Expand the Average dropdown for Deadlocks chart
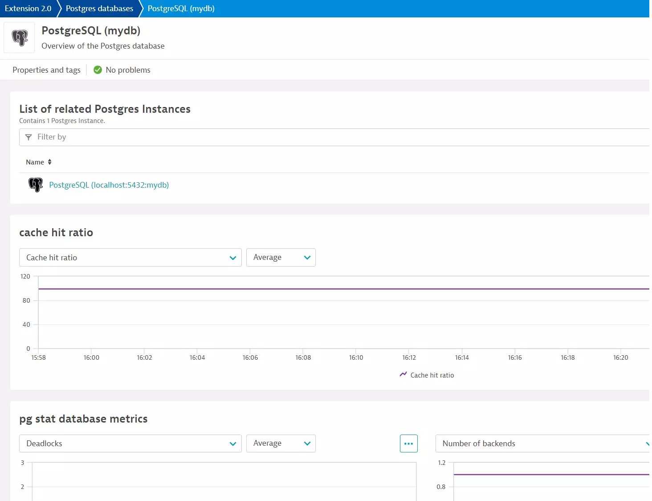This screenshot has height=501, width=652. [x=281, y=444]
